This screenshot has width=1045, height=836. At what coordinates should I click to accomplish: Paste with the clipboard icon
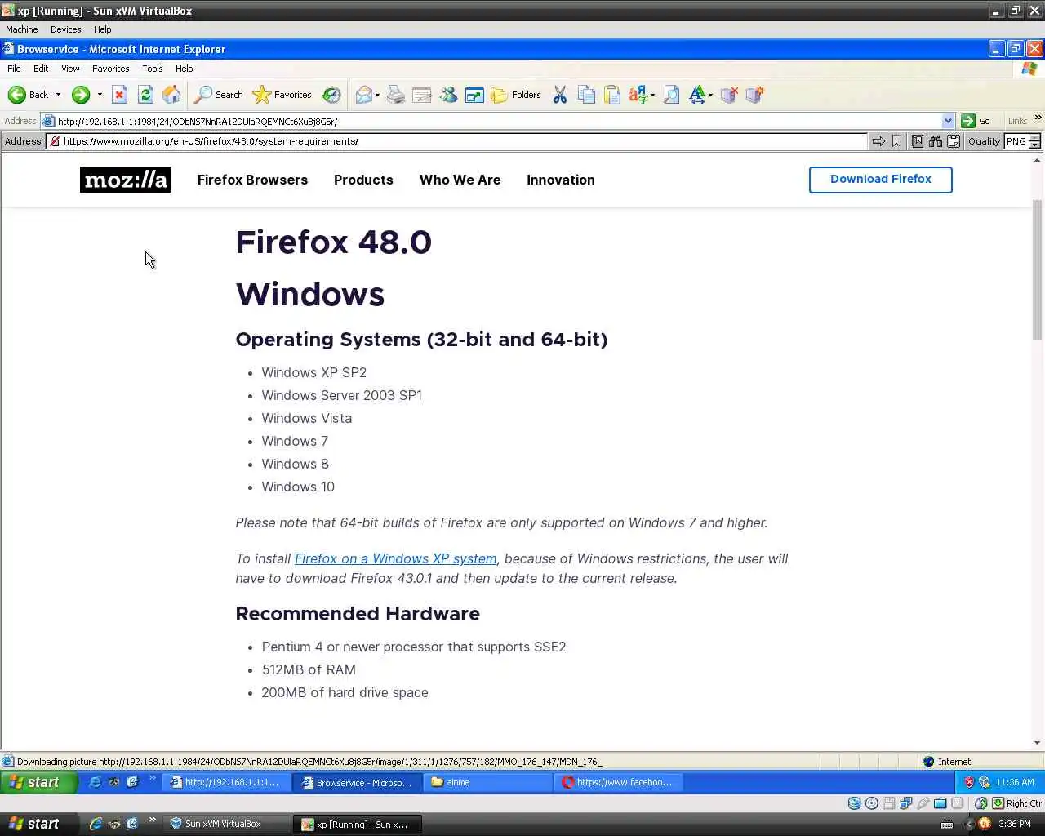(612, 95)
